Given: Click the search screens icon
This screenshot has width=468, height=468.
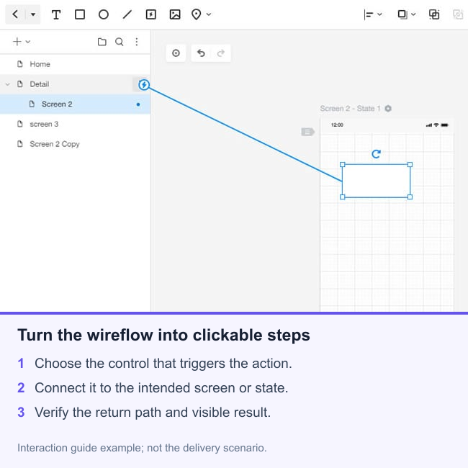Looking at the screenshot, I should (x=120, y=42).
